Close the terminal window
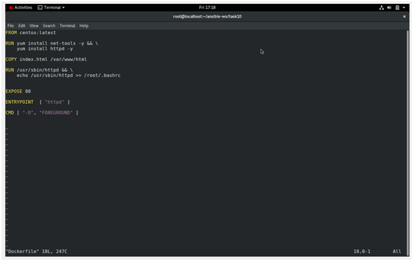Screen dimensions: 413x261 (404, 16)
